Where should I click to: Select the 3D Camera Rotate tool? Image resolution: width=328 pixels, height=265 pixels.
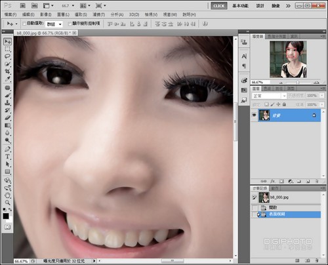[x=7, y=188]
